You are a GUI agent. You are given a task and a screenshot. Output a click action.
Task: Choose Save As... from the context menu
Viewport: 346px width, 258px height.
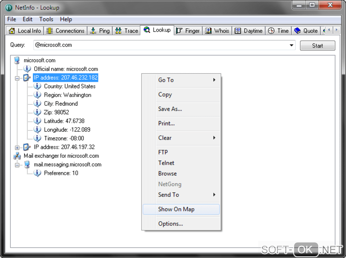click(181, 109)
